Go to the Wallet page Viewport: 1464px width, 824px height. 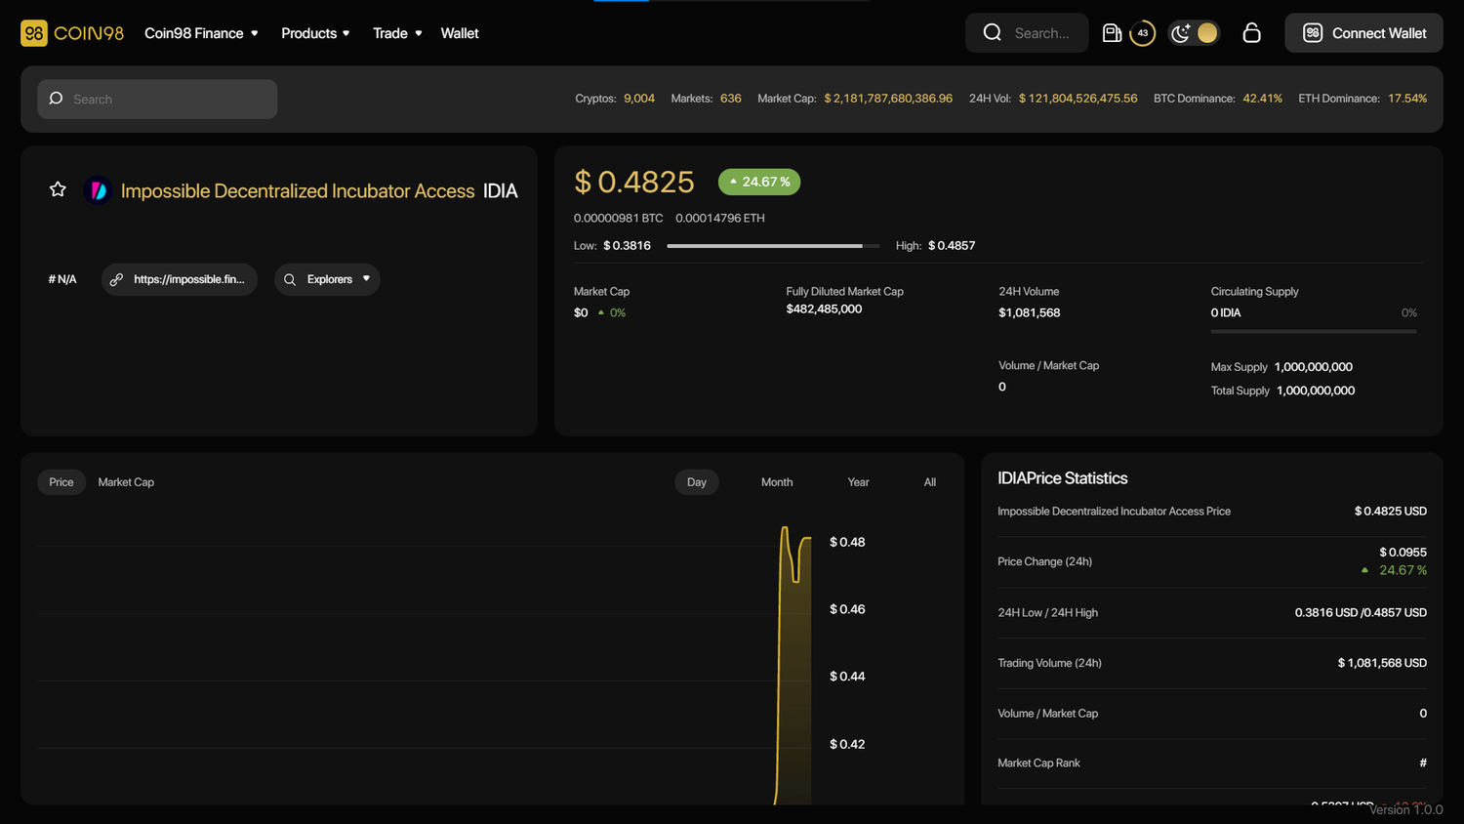pyautogui.click(x=460, y=33)
